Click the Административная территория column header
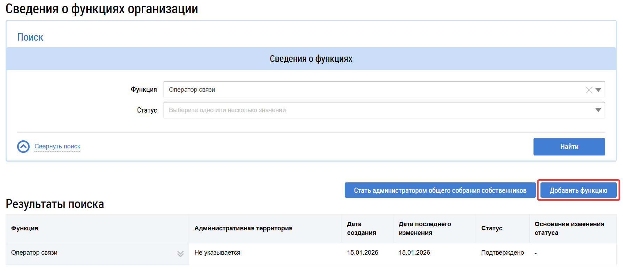Image resolution: width=623 pixels, height=271 pixels. pos(243,228)
